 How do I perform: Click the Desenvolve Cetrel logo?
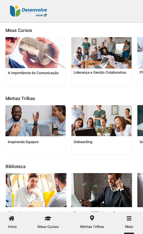28,11
